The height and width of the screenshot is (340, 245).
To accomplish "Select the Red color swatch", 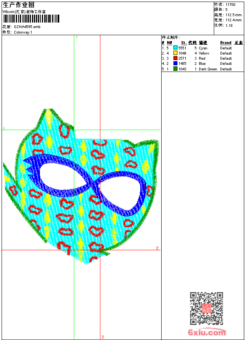I will (x=175, y=58).
